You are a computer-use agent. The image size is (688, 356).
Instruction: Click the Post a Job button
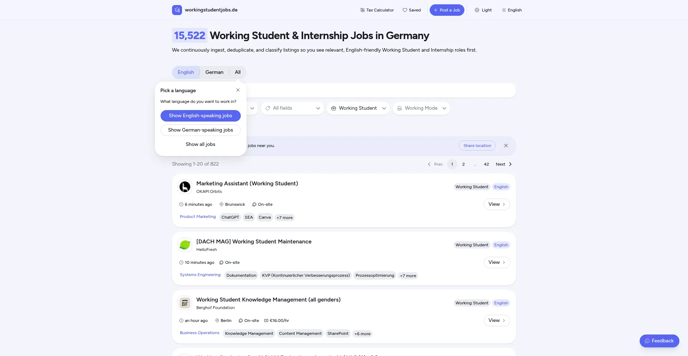(447, 10)
